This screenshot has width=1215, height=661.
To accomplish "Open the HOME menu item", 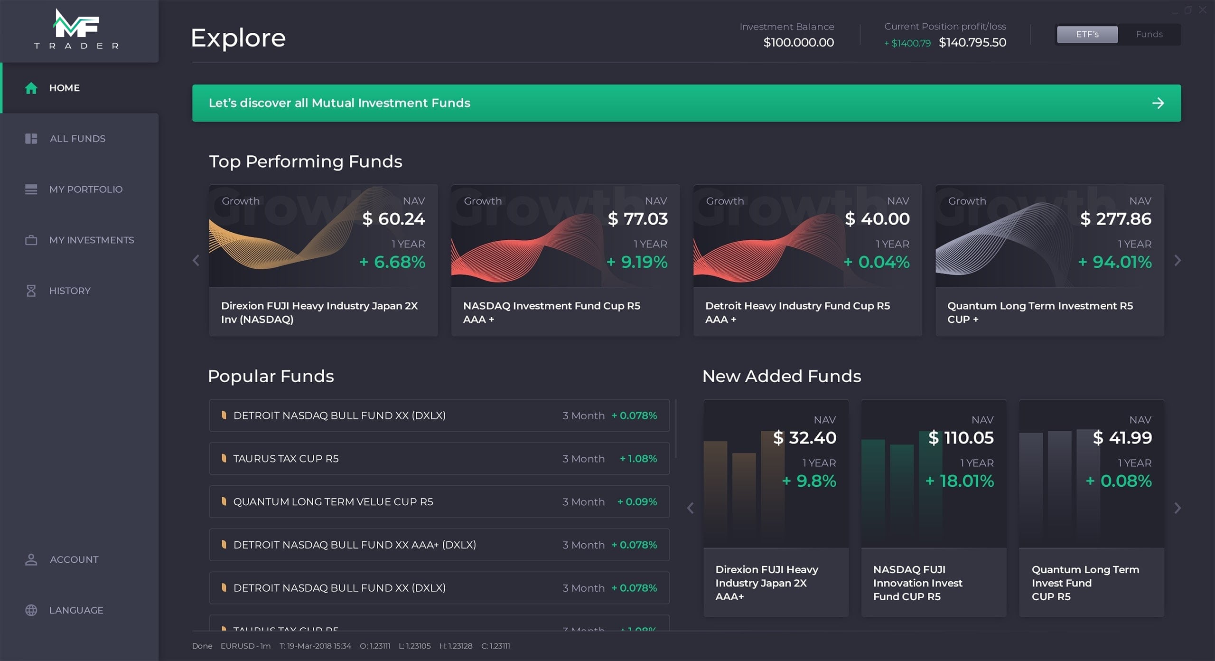I will (x=79, y=88).
